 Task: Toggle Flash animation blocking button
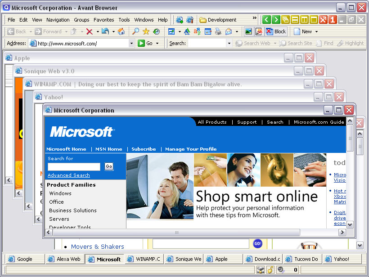259,31
